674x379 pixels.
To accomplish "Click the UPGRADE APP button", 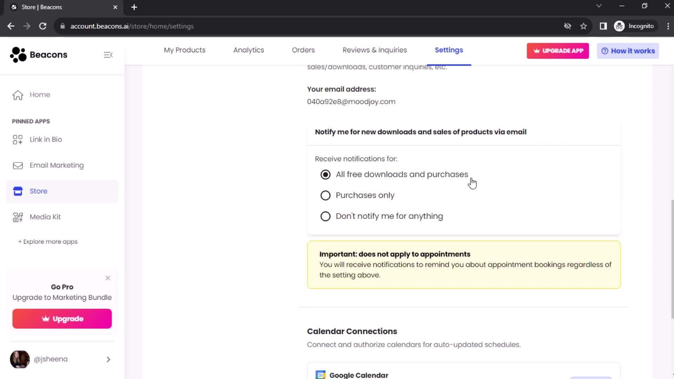I will point(558,51).
